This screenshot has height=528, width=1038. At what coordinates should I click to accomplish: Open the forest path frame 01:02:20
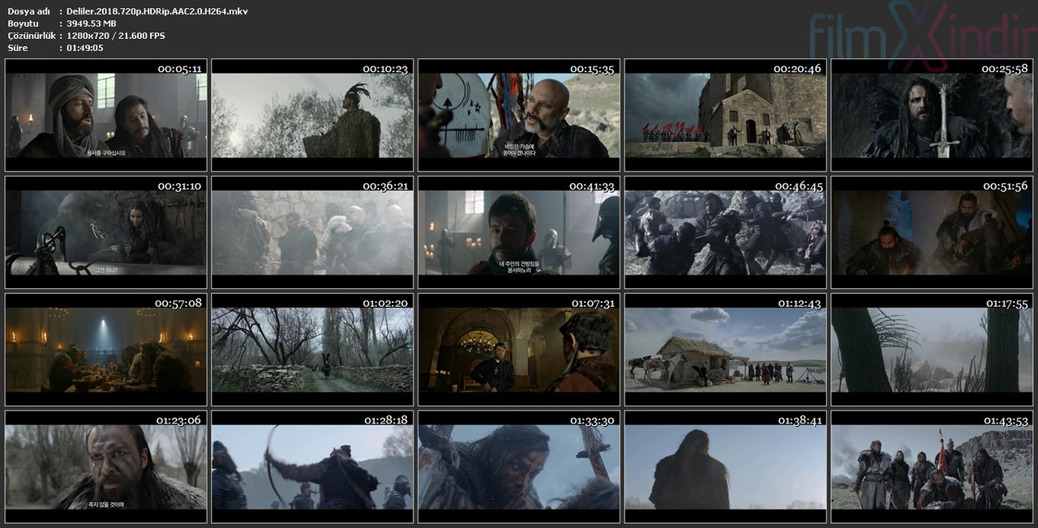pyautogui.click(x=312, y=350)
